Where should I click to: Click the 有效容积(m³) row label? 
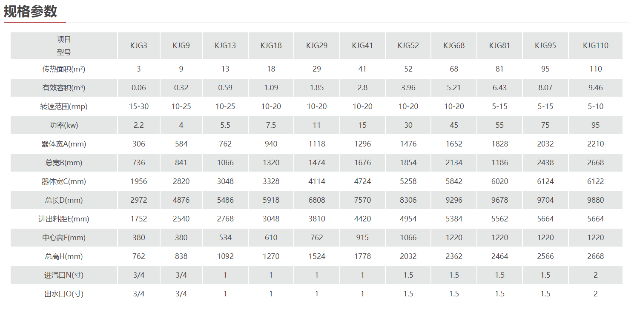click(x=64, y=88)
